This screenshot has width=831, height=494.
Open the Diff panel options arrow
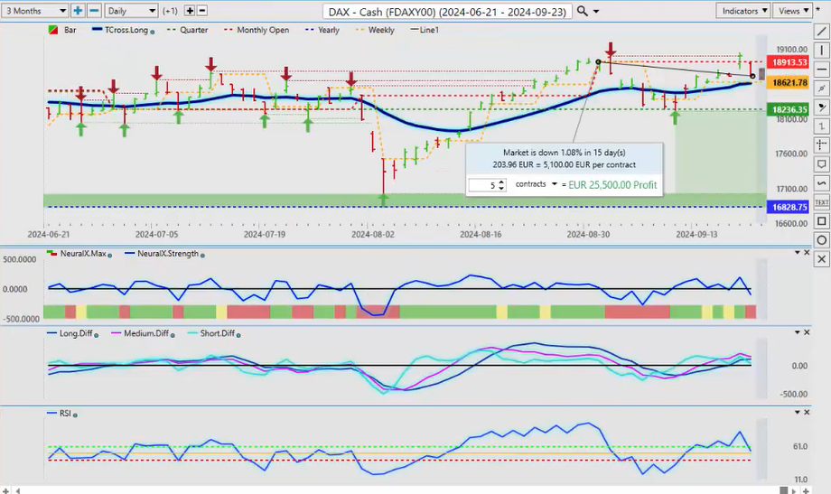(797, 332)
